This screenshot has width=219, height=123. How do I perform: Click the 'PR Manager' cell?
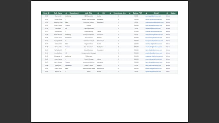coord(89,56)
